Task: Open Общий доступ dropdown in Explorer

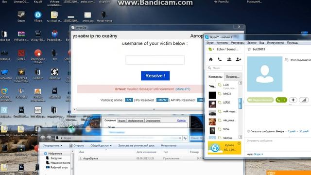Action: 101,145
